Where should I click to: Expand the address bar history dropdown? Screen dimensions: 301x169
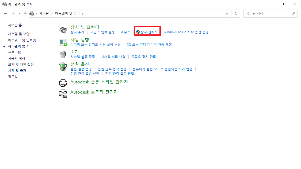[x=227, y=14]
